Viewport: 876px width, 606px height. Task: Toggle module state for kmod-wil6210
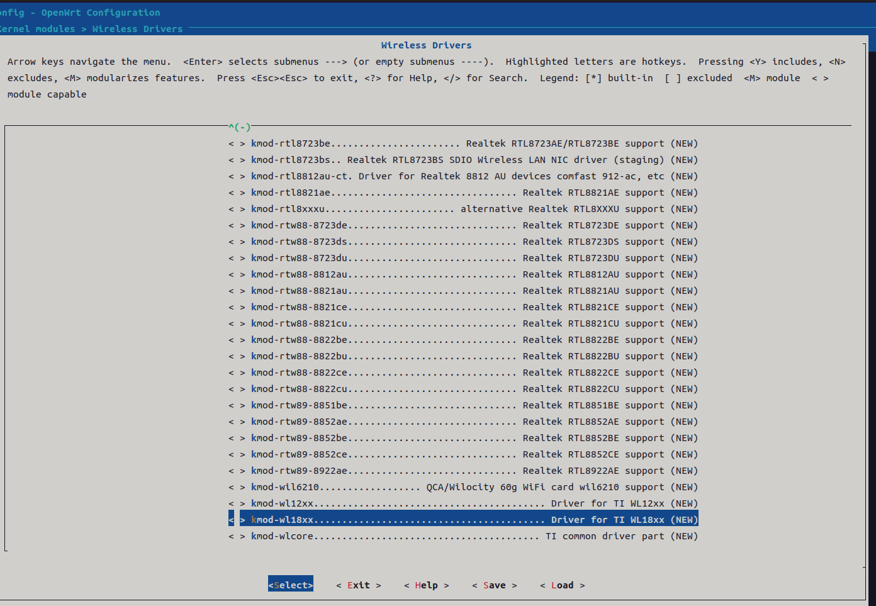237,487
